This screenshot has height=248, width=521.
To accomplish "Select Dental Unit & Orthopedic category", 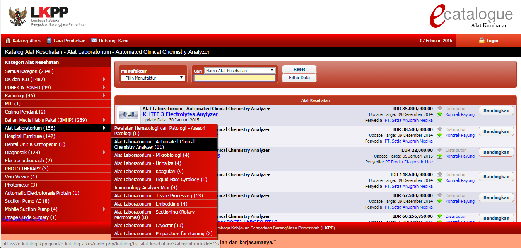I will [x=56, y=144].
